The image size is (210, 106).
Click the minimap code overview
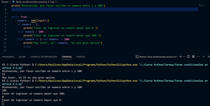202,5
